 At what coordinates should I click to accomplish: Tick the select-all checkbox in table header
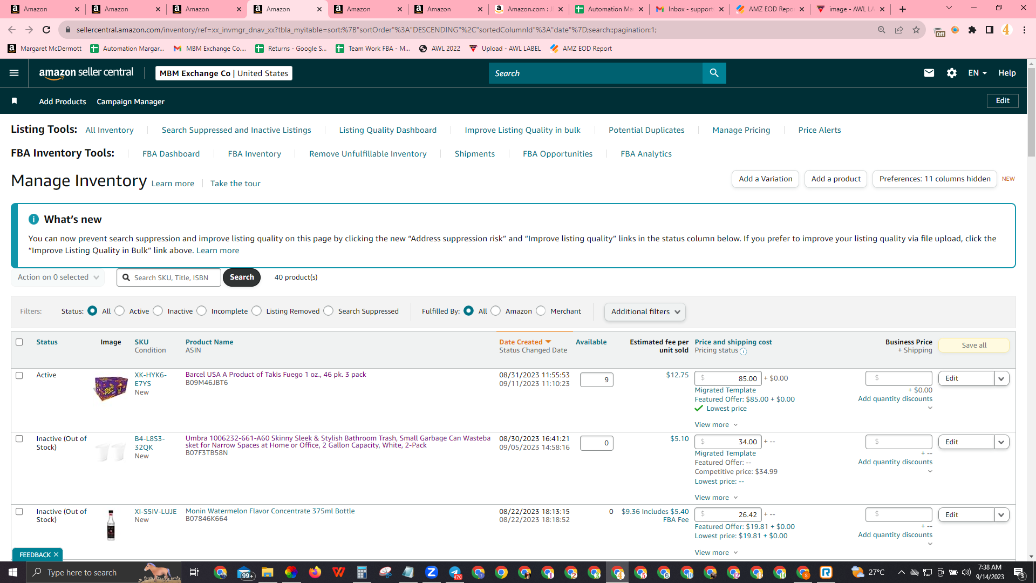point(19,342)
